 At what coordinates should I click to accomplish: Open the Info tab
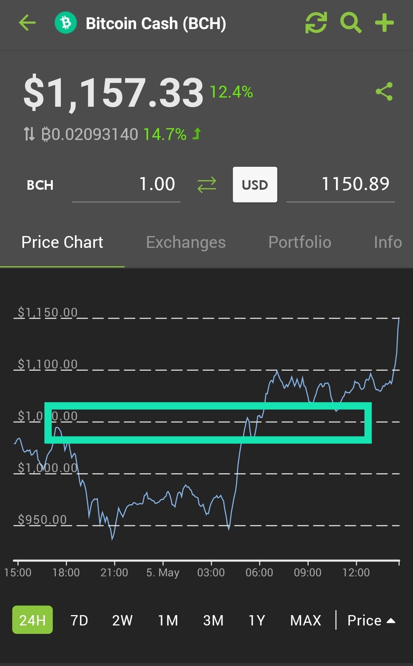coord(388,242)
